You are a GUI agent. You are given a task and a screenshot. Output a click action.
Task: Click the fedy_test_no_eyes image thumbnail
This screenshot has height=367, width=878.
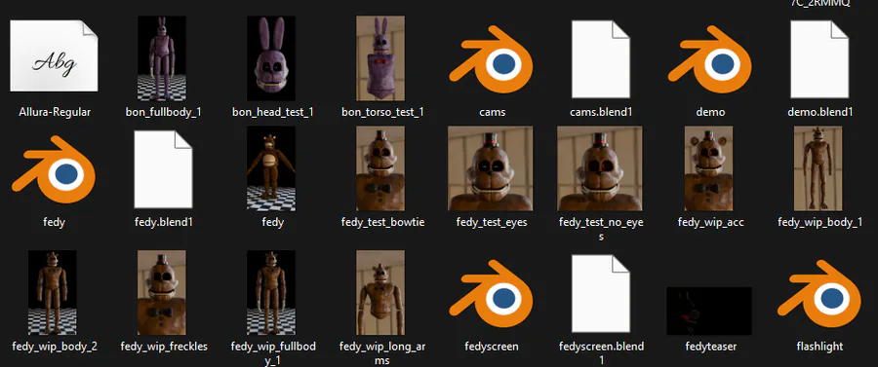[x=600, y=168]
